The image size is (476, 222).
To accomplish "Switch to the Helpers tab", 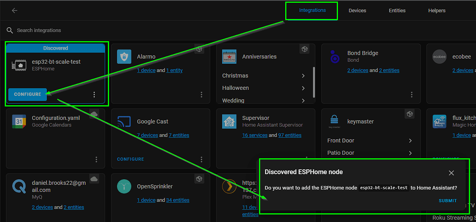I will (437, 11).
